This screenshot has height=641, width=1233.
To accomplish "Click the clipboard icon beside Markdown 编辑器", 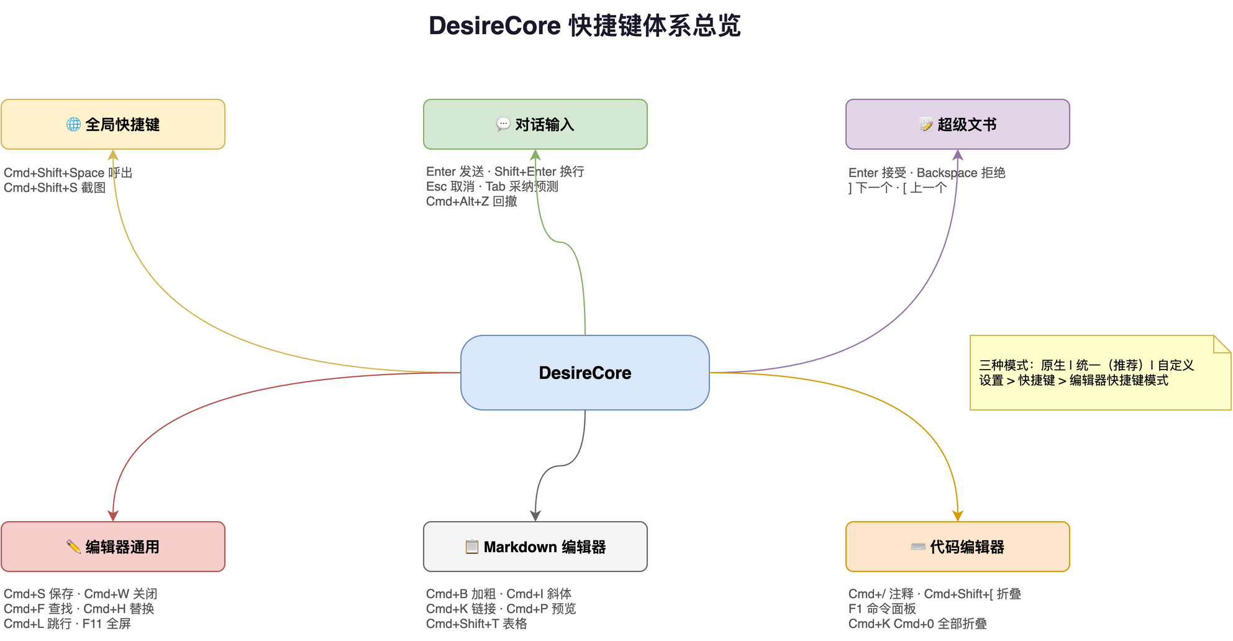I will (472, 547).
